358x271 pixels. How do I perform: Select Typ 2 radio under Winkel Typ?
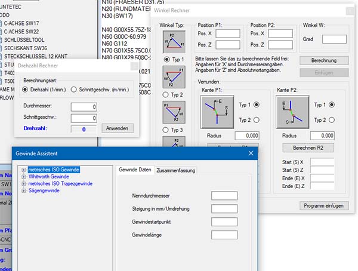[x=165, y=94]
